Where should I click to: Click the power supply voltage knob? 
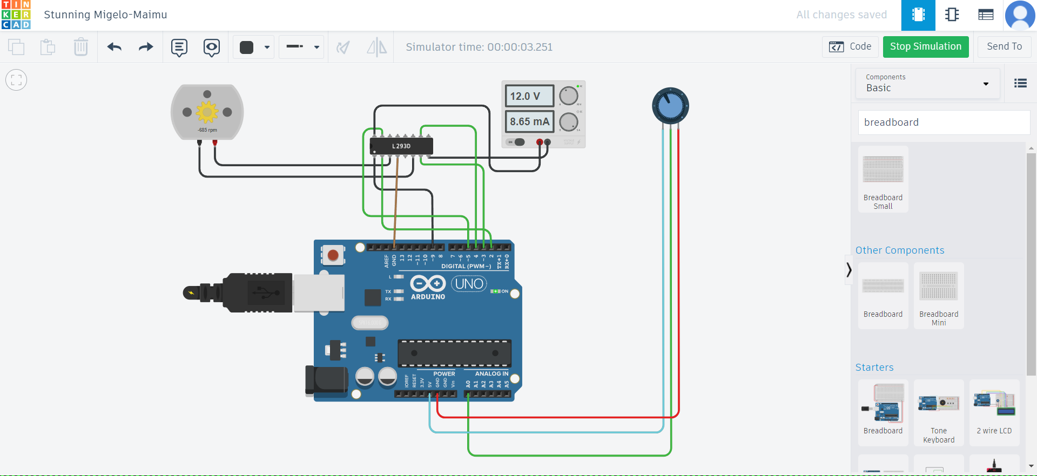568,96
